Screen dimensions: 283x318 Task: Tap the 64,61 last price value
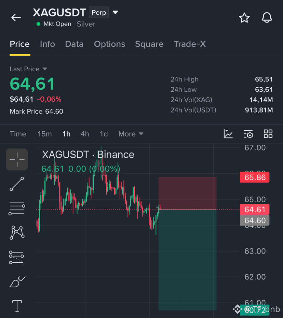pos(32,84)
